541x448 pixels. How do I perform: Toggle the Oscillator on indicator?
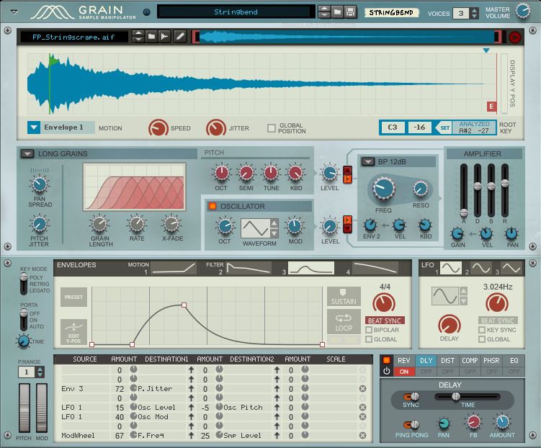[x=212, y=206]
